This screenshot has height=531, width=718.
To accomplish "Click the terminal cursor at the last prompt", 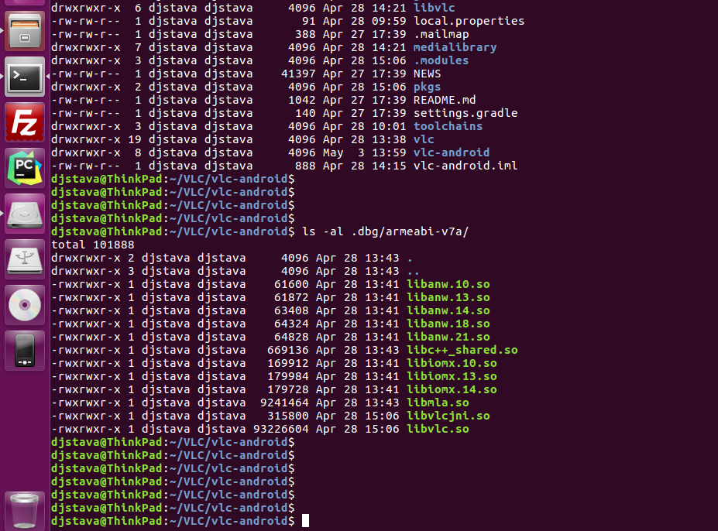I will pyautogui.click(x=305, y=521).
